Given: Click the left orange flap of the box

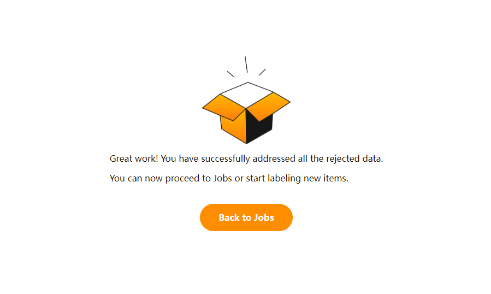Looking at the screenshot, I should click(x=224, y=107).
